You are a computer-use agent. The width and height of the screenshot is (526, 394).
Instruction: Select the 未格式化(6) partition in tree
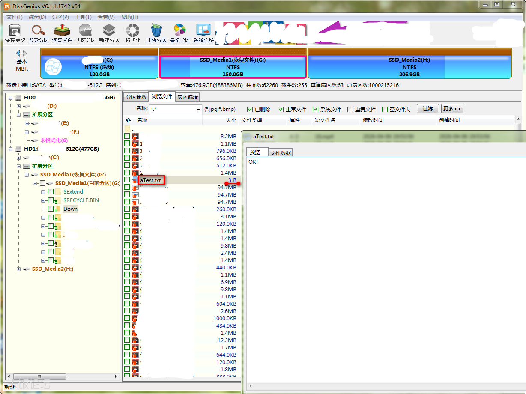pyautogui.click(x=54, y=140)
